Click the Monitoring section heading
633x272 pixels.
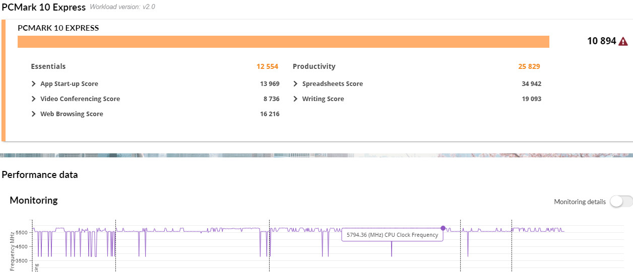pos(34,200)
